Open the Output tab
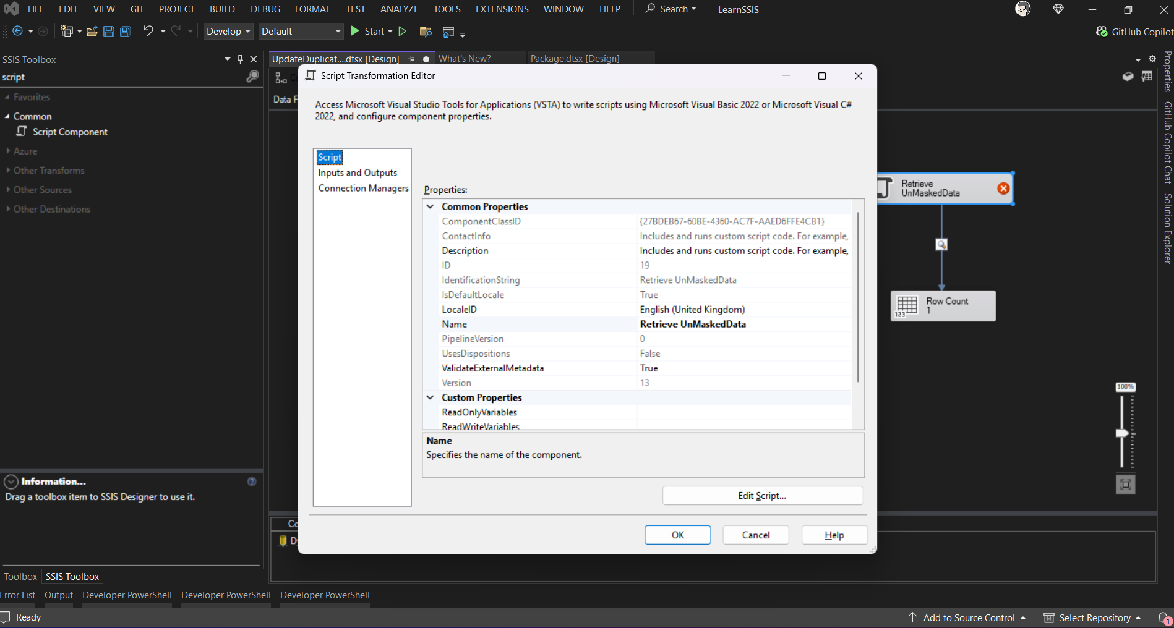Screen dimensions: 1174x628 (x=59, y=595)
